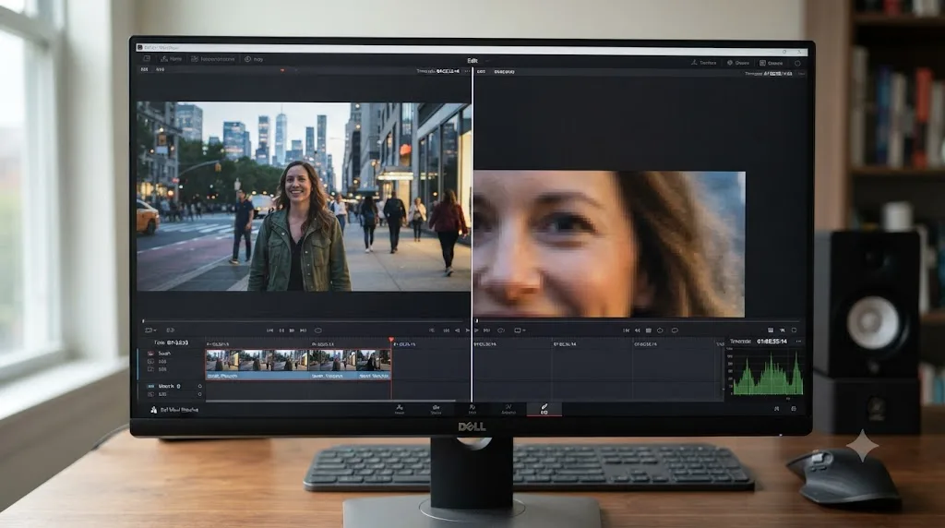
Task: Open the third top tab with circular icon
Action: coord(254,59)
